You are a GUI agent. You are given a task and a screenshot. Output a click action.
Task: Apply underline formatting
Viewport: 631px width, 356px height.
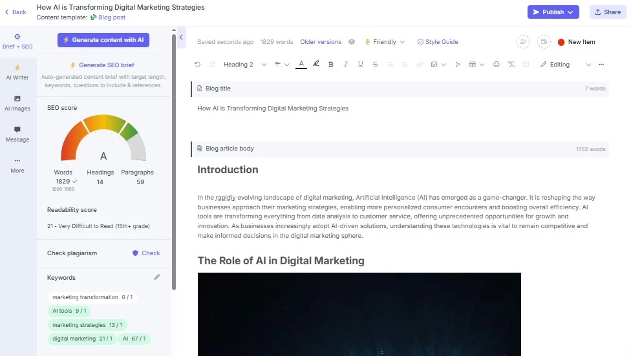(x=360, y=65)
